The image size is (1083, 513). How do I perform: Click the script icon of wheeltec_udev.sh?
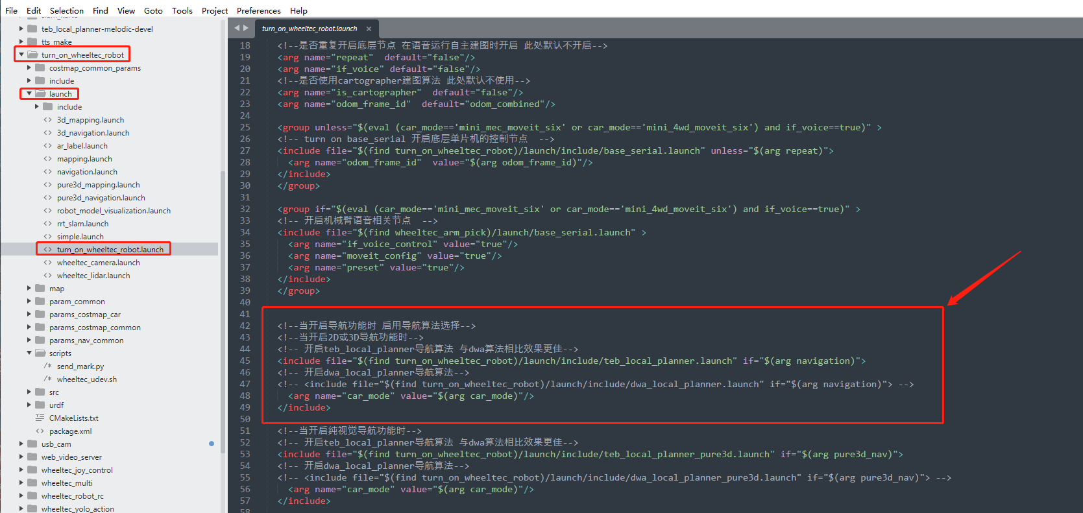tap(48, 379)
